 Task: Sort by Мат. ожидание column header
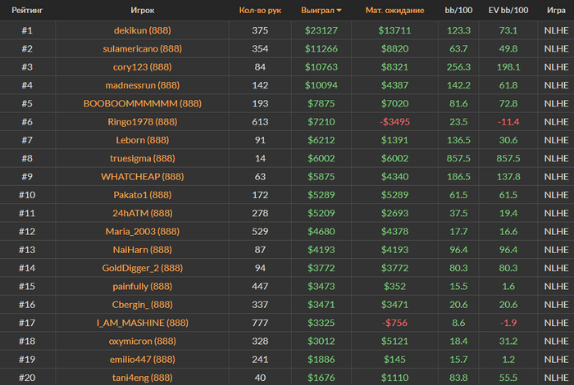(394, 10)
